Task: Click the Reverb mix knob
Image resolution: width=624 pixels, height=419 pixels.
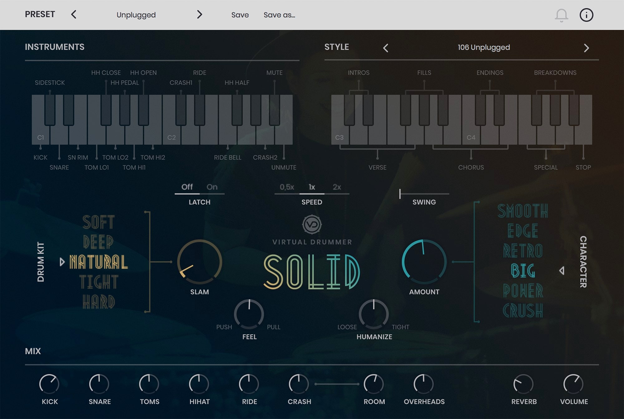Action: (524, 384)
